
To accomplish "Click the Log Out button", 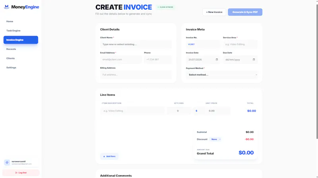I will click(21, 173).
